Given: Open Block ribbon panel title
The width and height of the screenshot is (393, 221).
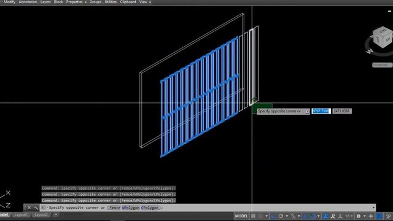Looking at the screenshot, I should click(x=58, y=2).
